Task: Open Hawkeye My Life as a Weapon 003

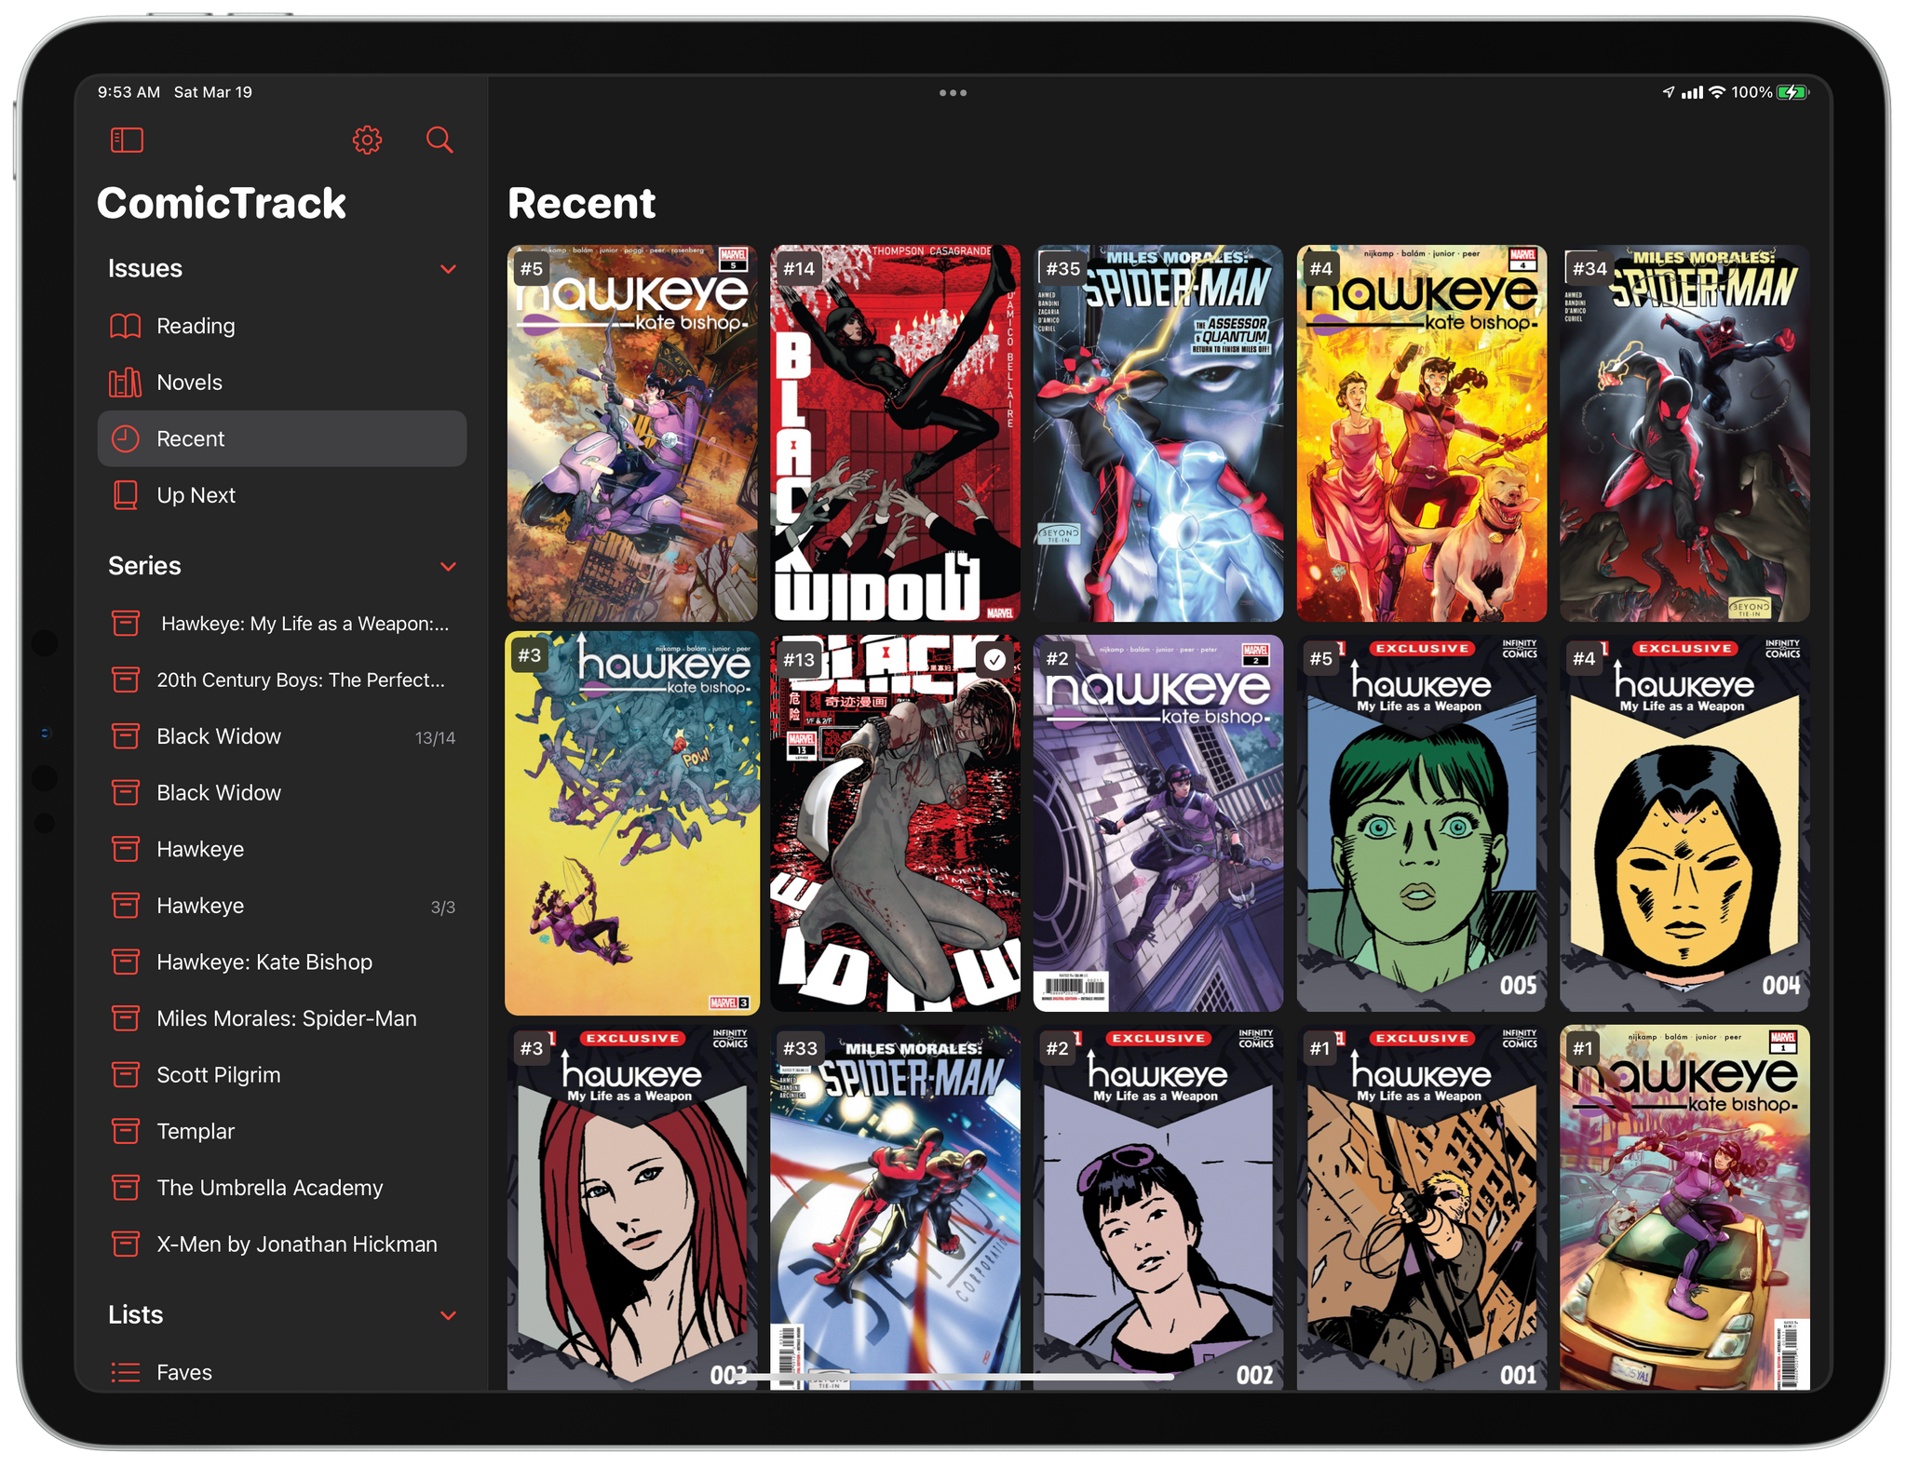Action: coord(632,1208)
